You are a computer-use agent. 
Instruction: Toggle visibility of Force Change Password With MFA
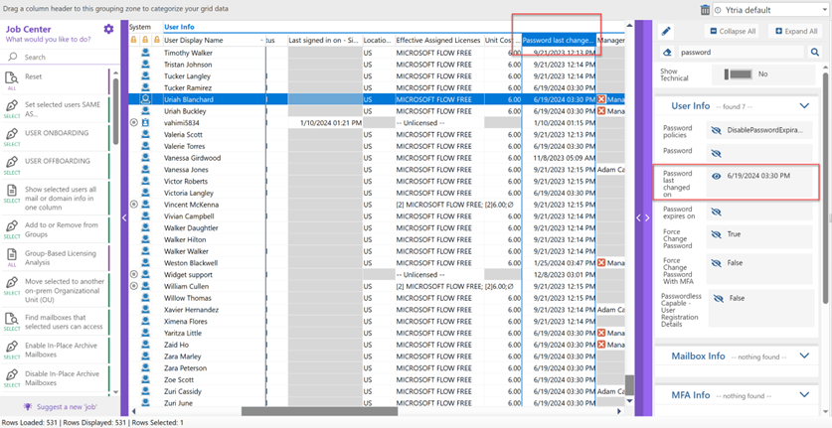[x=717, y=263]
